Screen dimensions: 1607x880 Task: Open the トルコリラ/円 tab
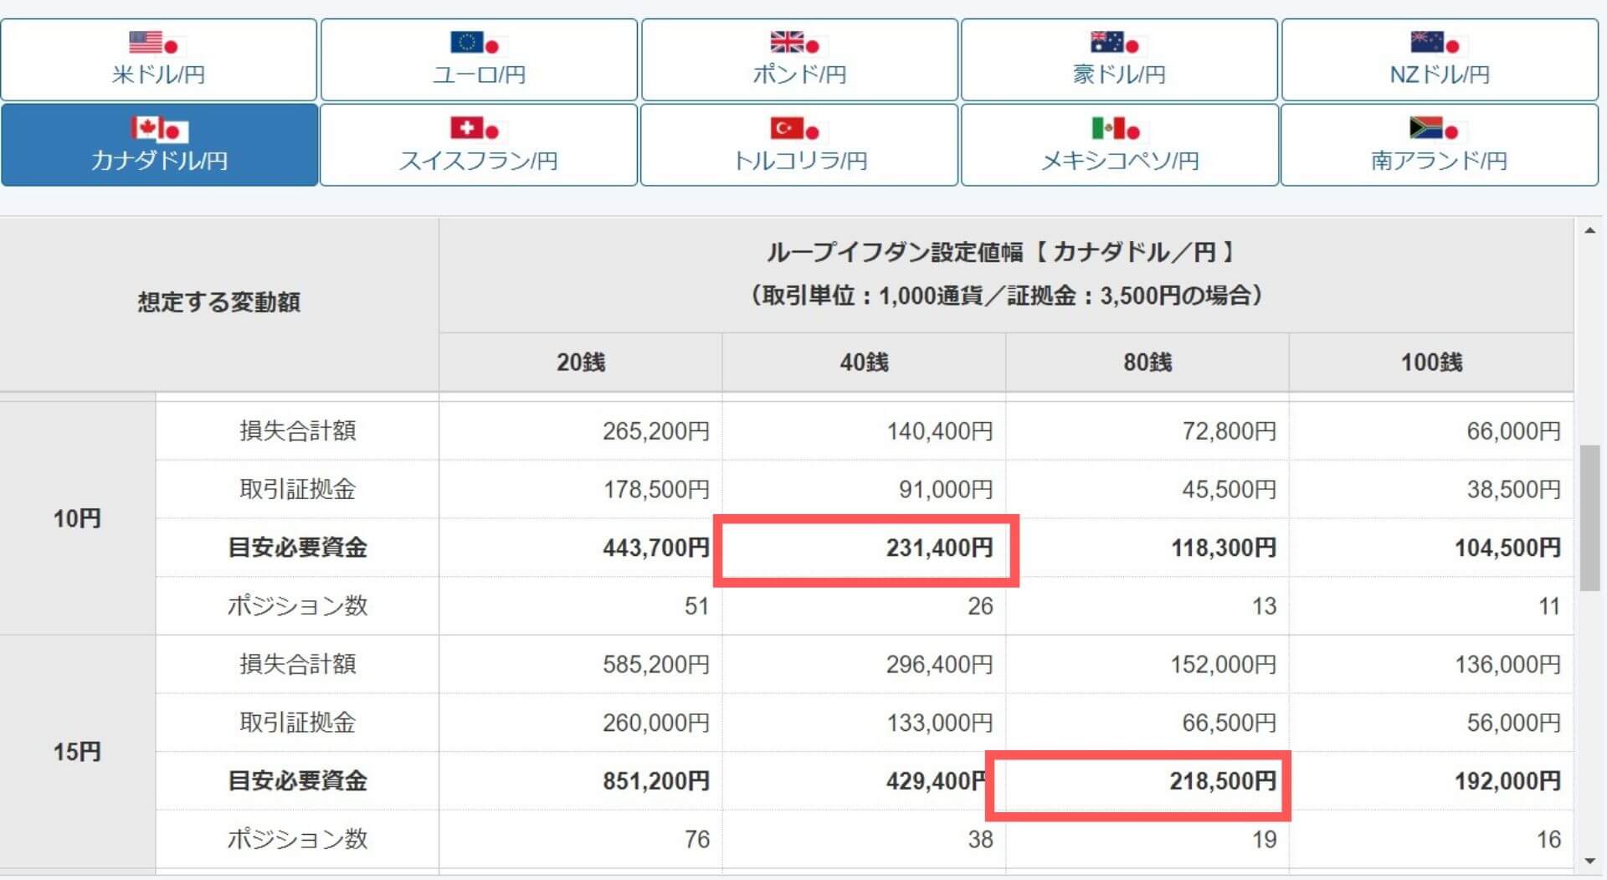click(799, 144)
